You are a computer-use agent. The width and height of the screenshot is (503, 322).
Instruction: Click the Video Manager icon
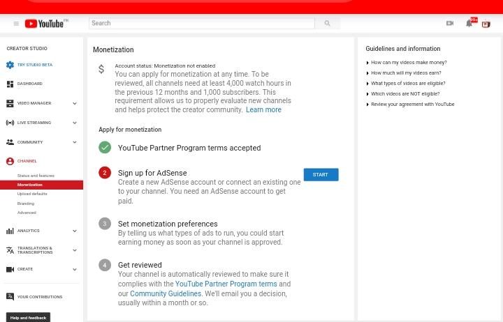tap(10, 103)
